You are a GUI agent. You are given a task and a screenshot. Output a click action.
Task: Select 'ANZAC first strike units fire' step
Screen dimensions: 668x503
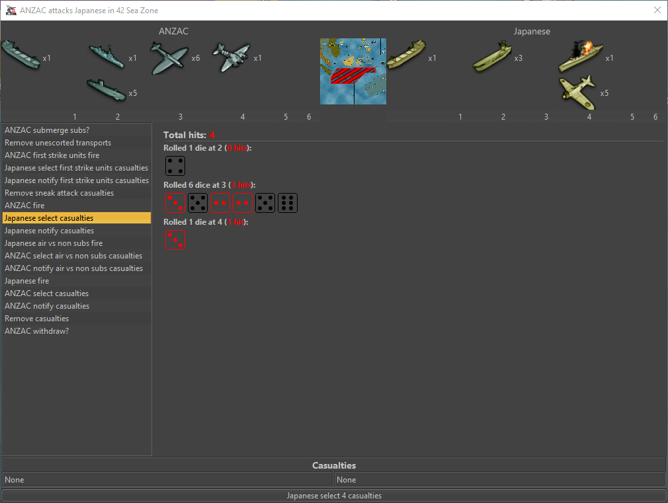77,155
